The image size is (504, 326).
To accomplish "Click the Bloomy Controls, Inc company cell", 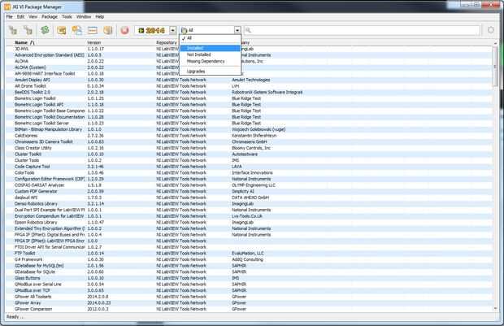I will [x=251, y=148].
